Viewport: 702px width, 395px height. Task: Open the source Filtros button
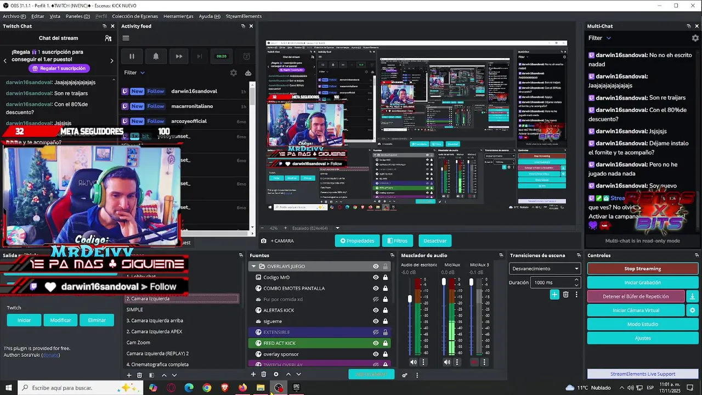pyautogui.click(x=397, y=241)
